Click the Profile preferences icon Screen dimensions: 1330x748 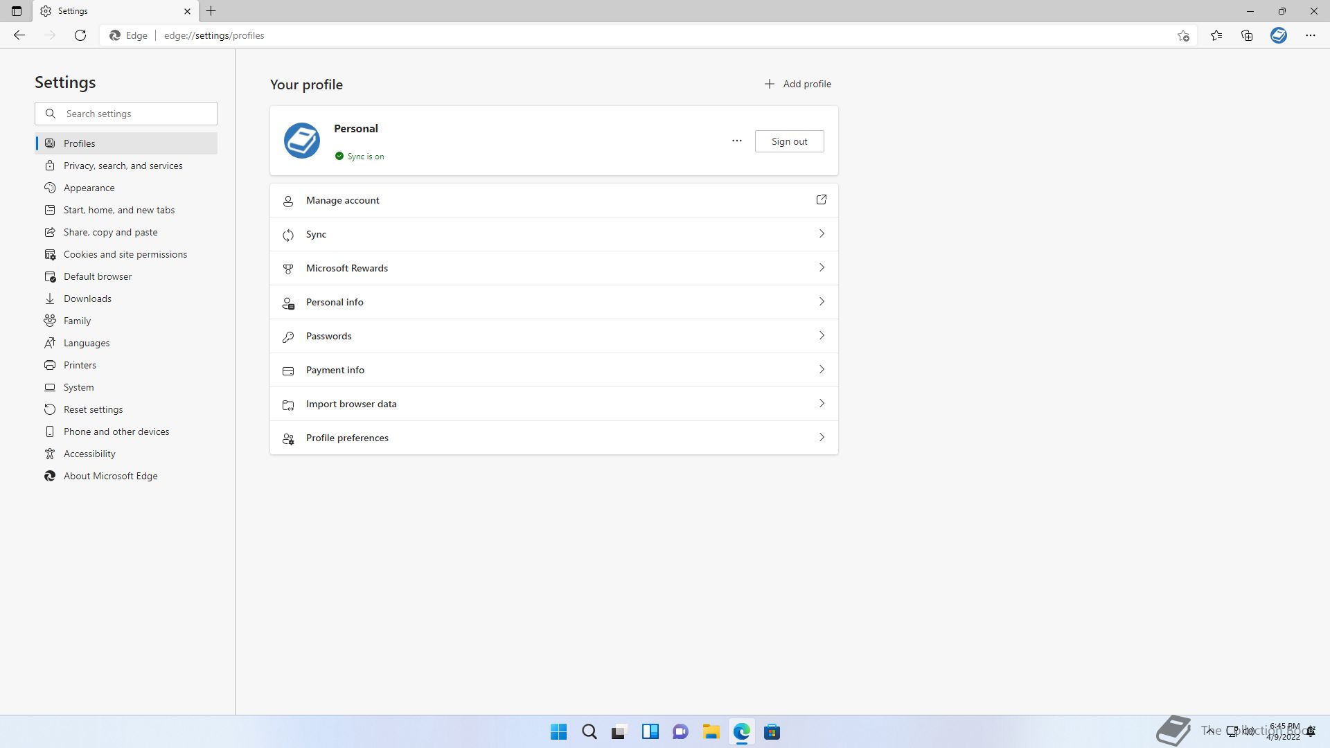pos(288,438)
